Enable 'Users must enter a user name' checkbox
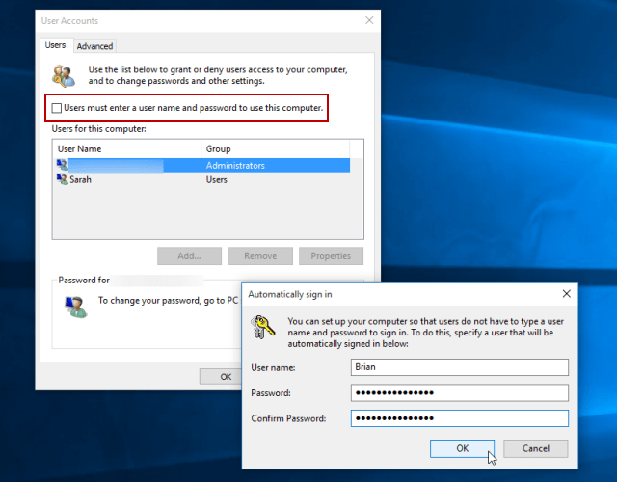 (x=57, y=108)
